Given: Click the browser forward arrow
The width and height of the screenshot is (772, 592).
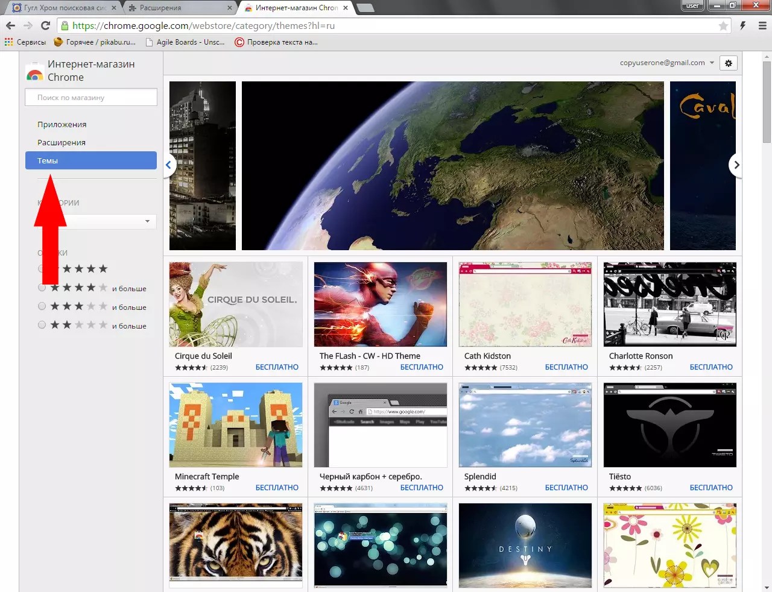Looking at the screenshot, I should coord(28,25).
